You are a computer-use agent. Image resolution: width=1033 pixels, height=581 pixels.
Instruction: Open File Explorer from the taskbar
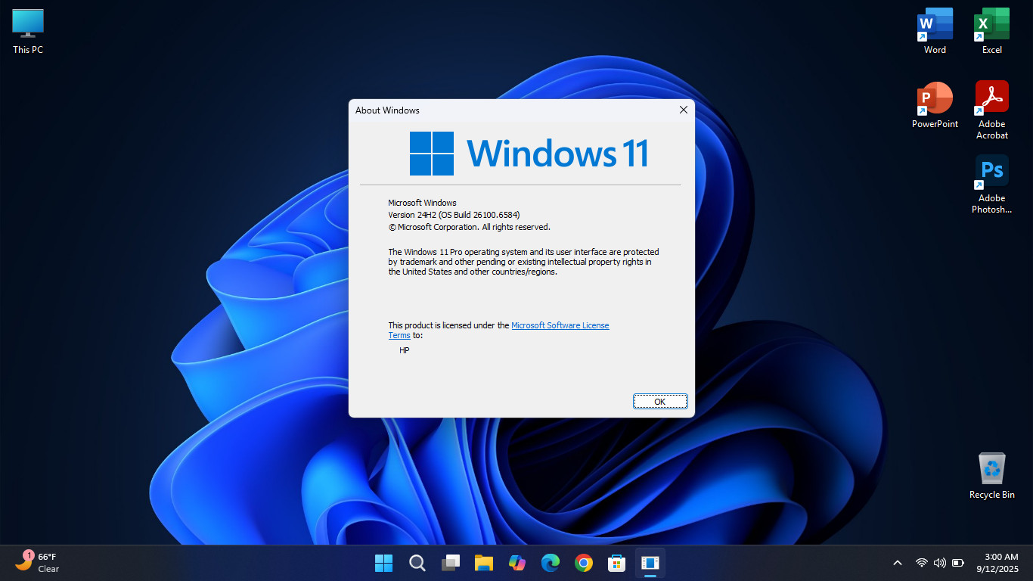tap(484, 563)
